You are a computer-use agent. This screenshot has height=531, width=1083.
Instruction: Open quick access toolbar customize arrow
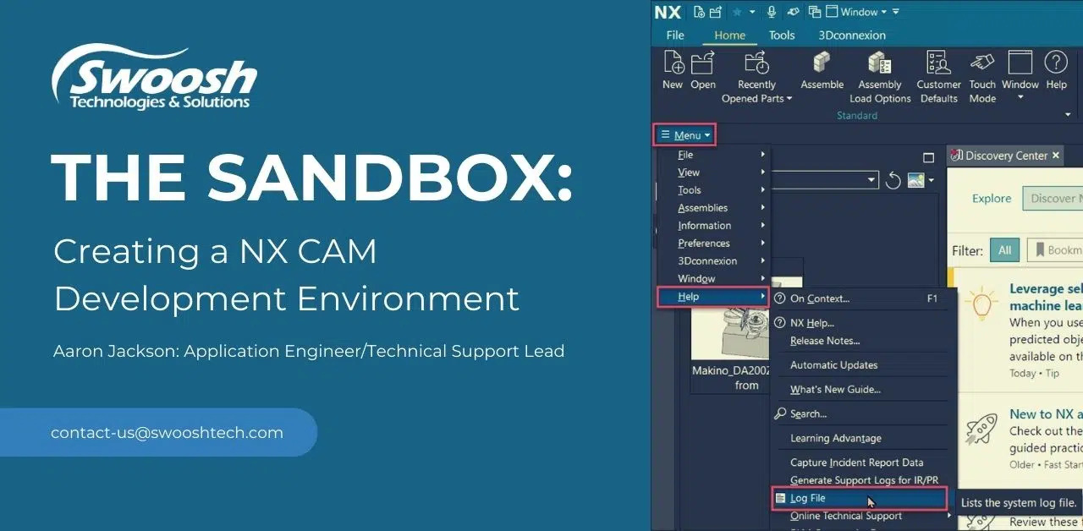896,12
